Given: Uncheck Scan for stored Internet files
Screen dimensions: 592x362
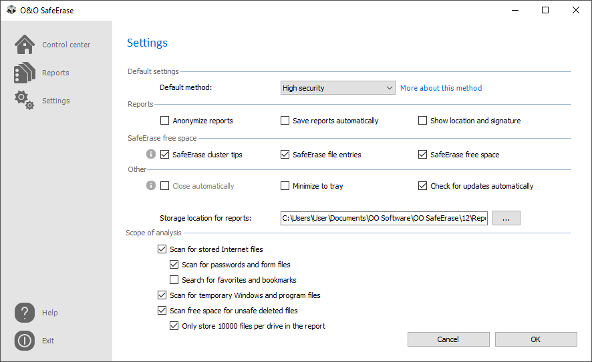Looking at the screenshot, I should (x=162, y=249).
